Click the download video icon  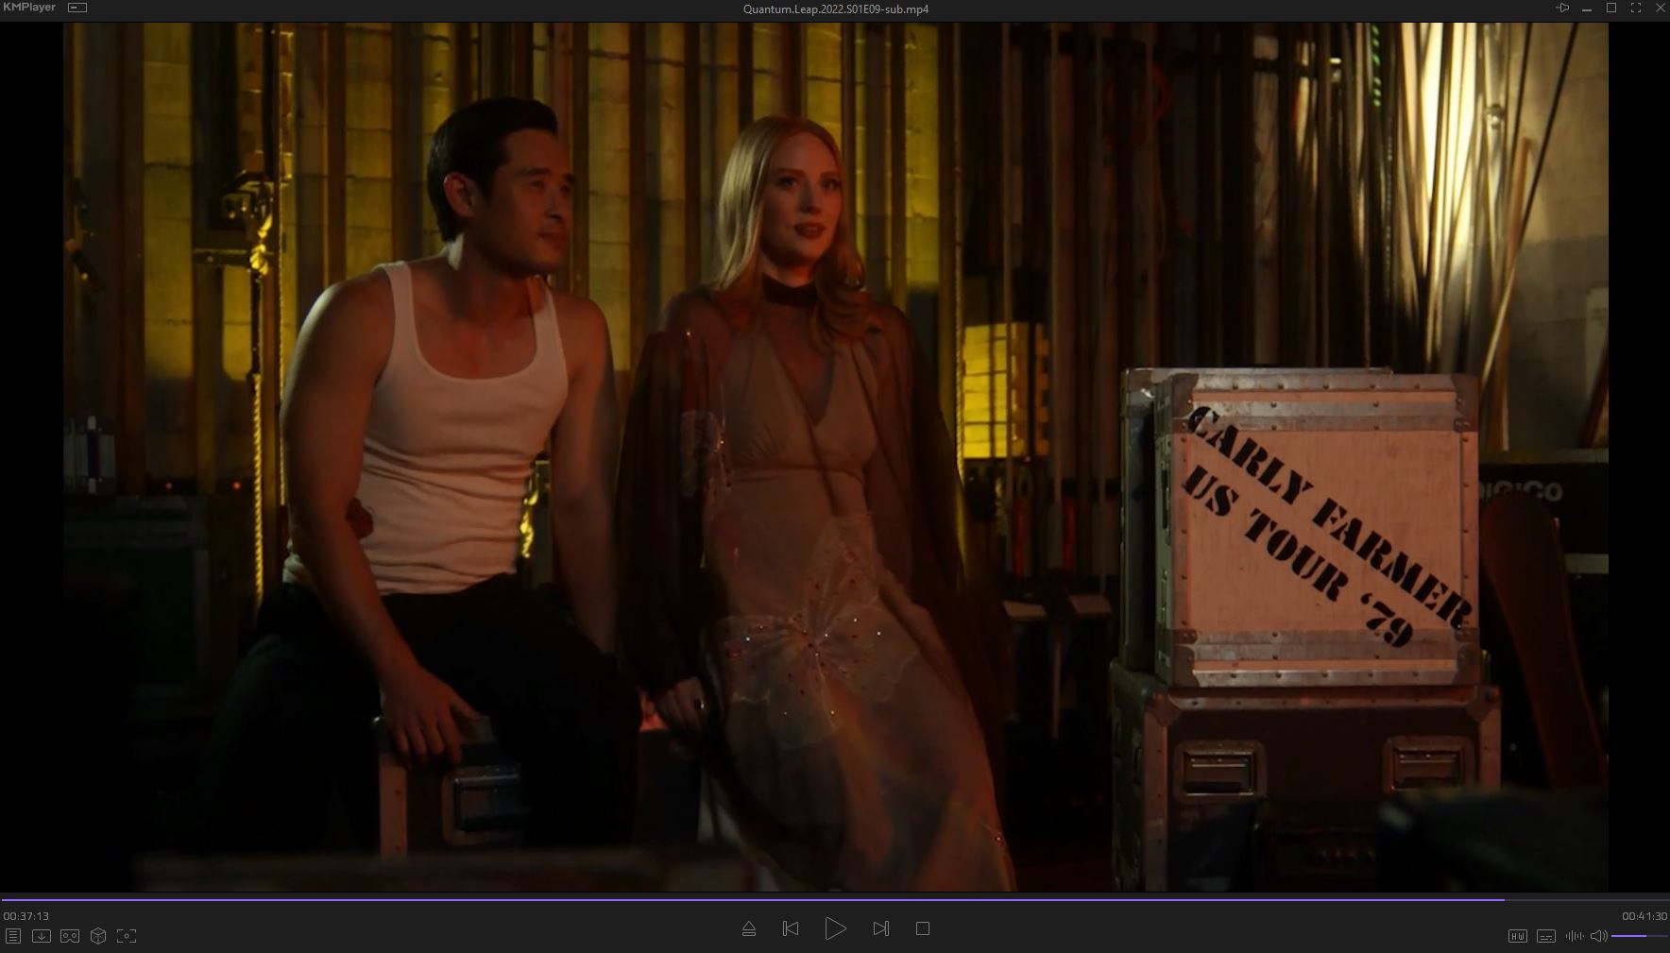click(x=42, y=936)
